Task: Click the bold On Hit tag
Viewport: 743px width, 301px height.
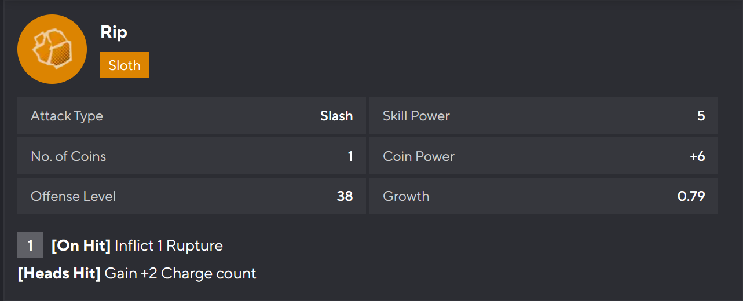Action: point(81,245)
